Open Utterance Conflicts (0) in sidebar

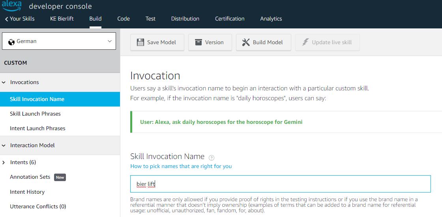(38, 206)
